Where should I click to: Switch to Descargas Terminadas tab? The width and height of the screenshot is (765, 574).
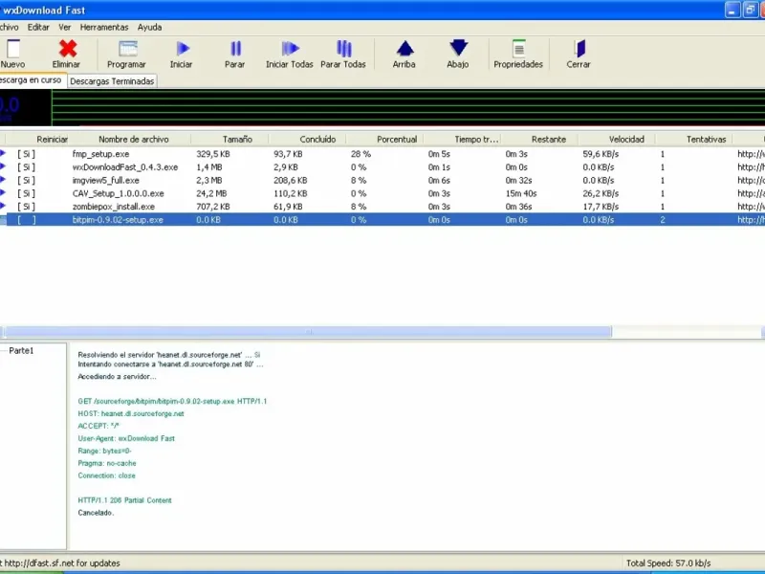tap(112, 81)
